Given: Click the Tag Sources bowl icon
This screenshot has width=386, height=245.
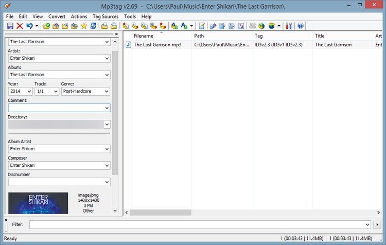Looking at the screenshot, I should [272, 26].
